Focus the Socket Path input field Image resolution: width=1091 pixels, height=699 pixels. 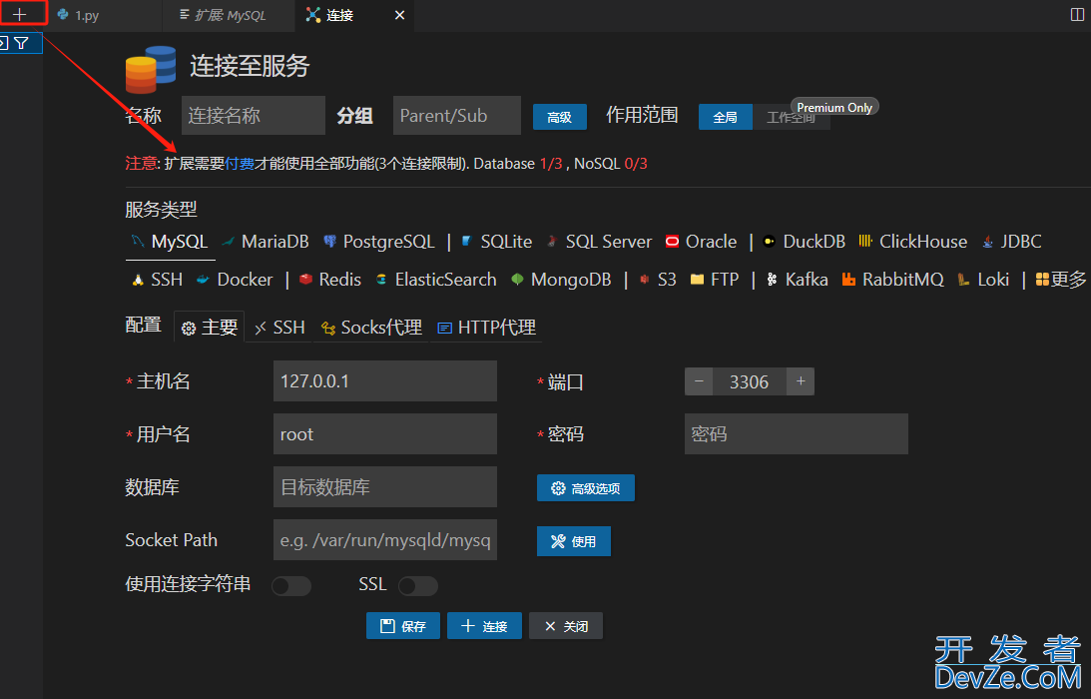[384, 539]
